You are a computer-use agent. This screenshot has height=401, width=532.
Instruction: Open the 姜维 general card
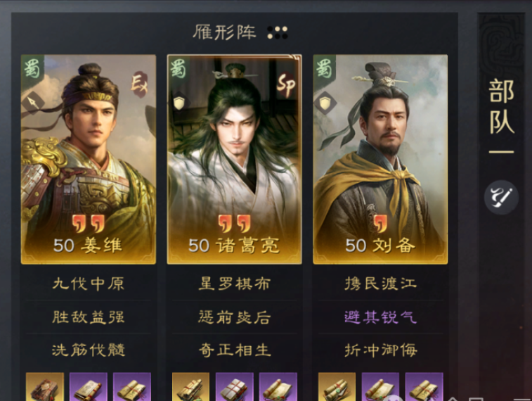(89, 159)
